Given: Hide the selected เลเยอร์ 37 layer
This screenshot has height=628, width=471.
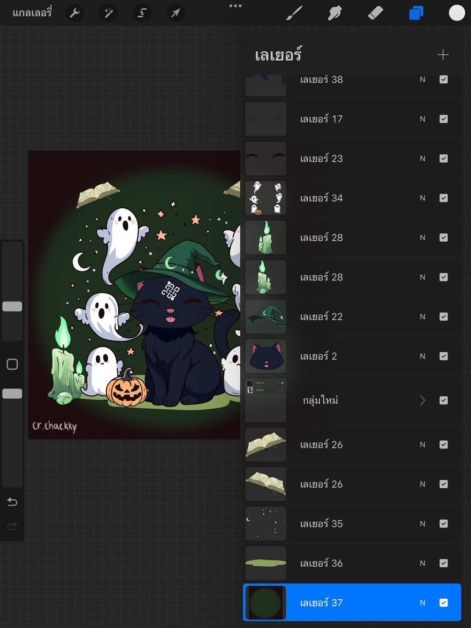Looking at the screenshot, I should click(443, 603).
